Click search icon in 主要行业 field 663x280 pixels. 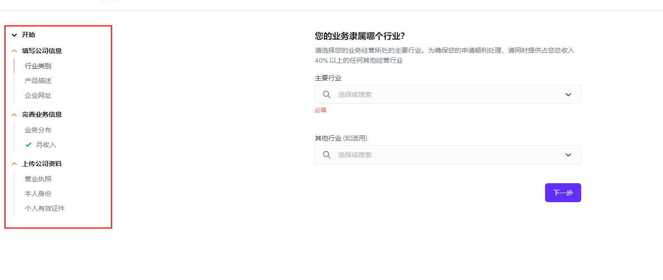pos(326,94)
